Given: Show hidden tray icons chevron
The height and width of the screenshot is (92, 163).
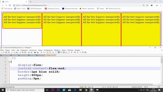Looking at the screenshot, I should 139,90.
